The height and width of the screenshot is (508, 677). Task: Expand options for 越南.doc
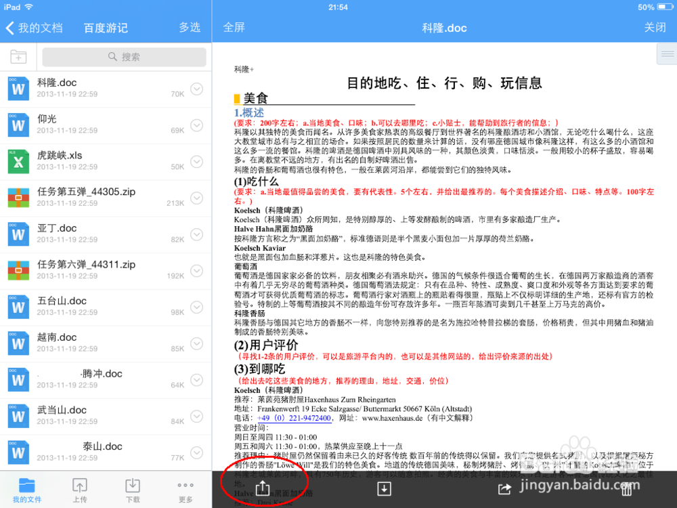coord(197,343)
